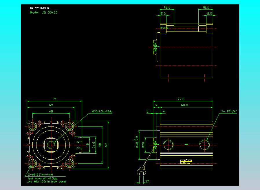Screen dimensions: 260x190
Task: Select the yellow CHELIC nameplate on cylinder
Action: [x=186, y=162]
